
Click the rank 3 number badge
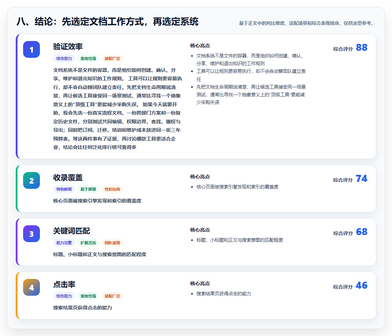point(31,234)
